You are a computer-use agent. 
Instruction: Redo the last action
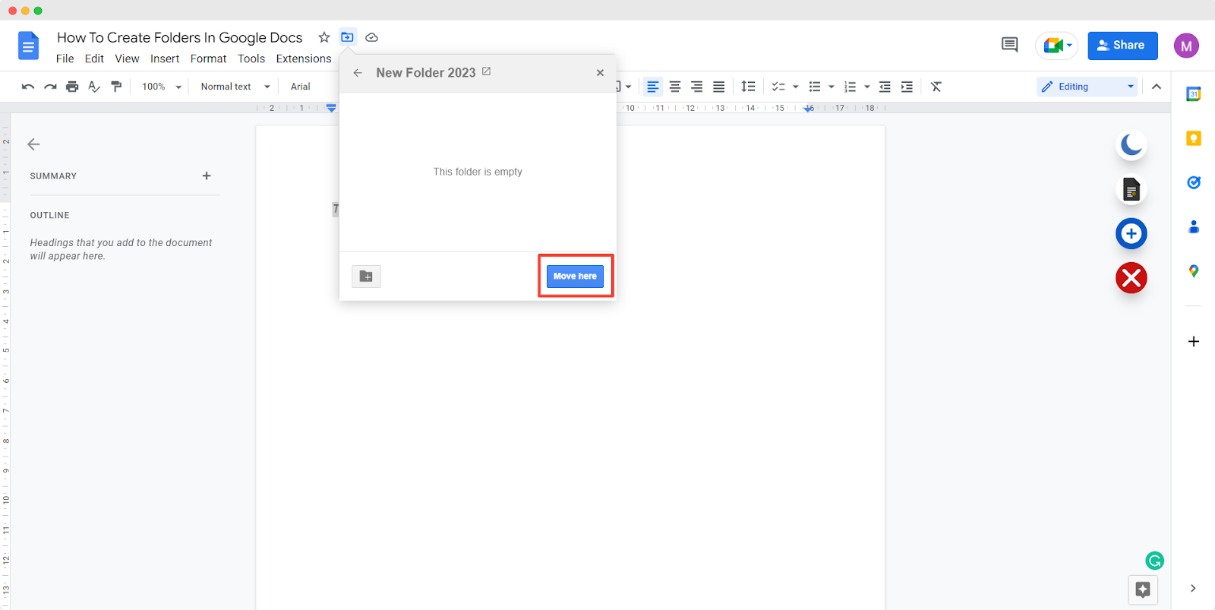coord(50,87)
